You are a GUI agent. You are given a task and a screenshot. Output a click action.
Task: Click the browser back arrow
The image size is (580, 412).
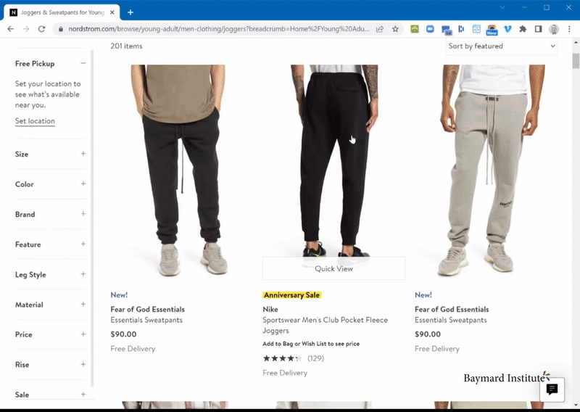point(10,29)
